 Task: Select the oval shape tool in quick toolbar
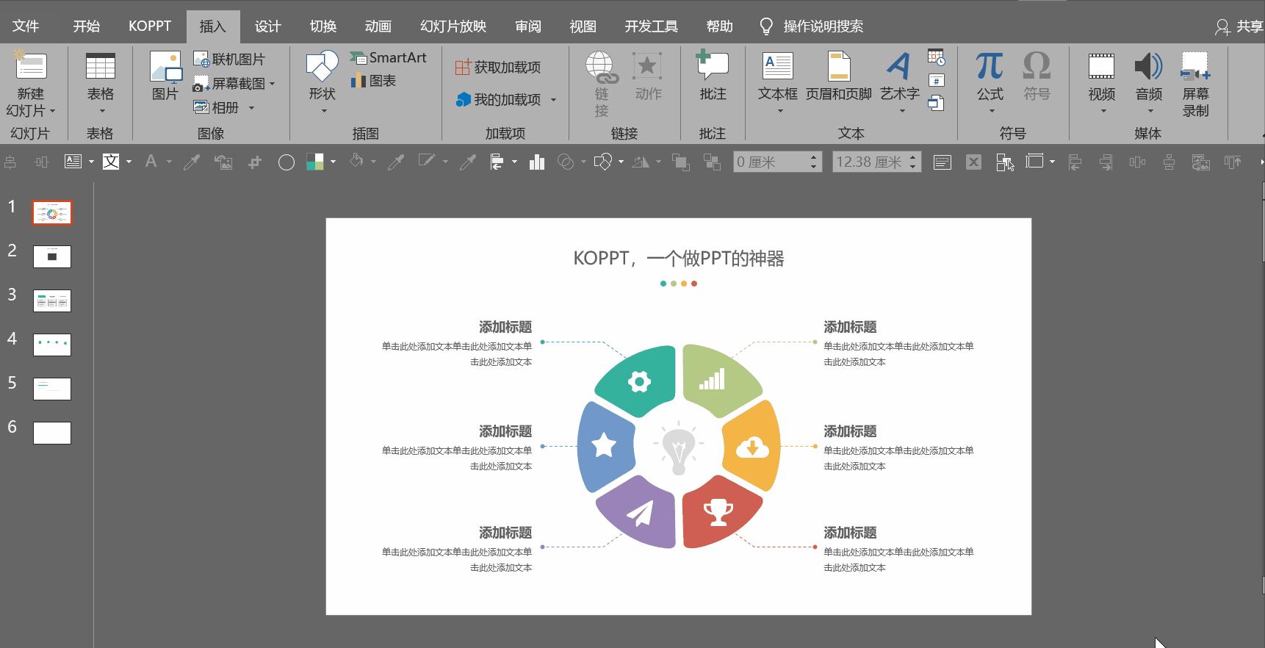286,162
